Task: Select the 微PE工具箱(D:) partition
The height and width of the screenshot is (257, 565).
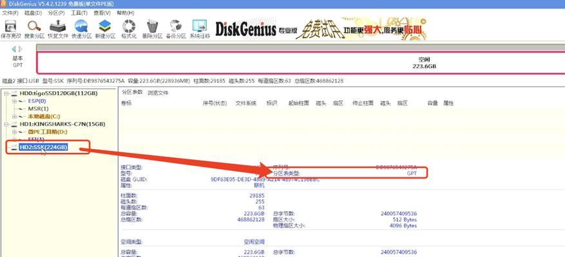Action: pos(48,132)
